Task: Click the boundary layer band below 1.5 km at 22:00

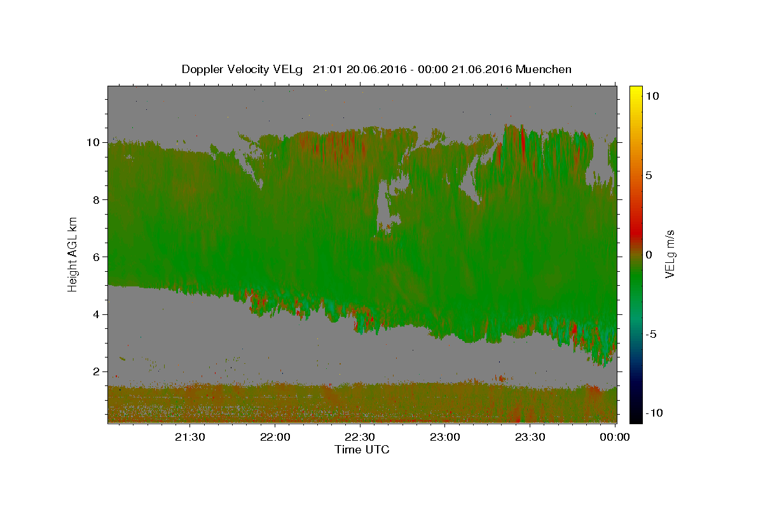Action: pyautogui.click(x=275, y=403)
